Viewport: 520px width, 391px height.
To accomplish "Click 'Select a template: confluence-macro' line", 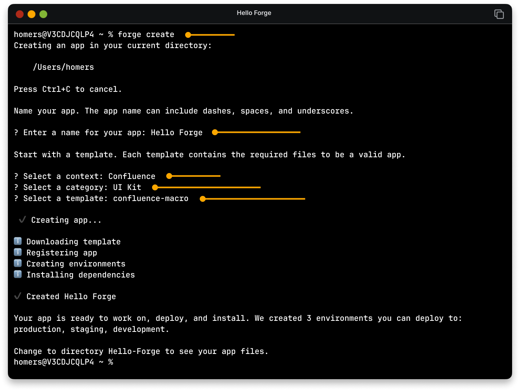I will pyautogui.click(x=101, y=199).
